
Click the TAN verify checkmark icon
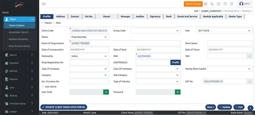249,56
